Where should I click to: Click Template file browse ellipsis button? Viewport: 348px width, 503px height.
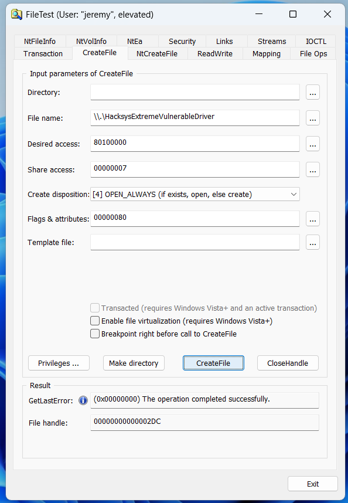pyautogui.click(x=313, y=242)
